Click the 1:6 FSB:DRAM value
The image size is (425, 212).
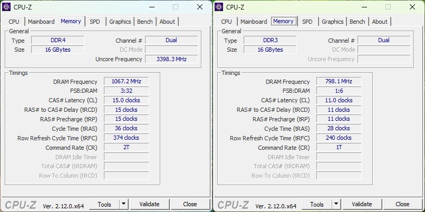pyautogui.click(x=339, y=91)
